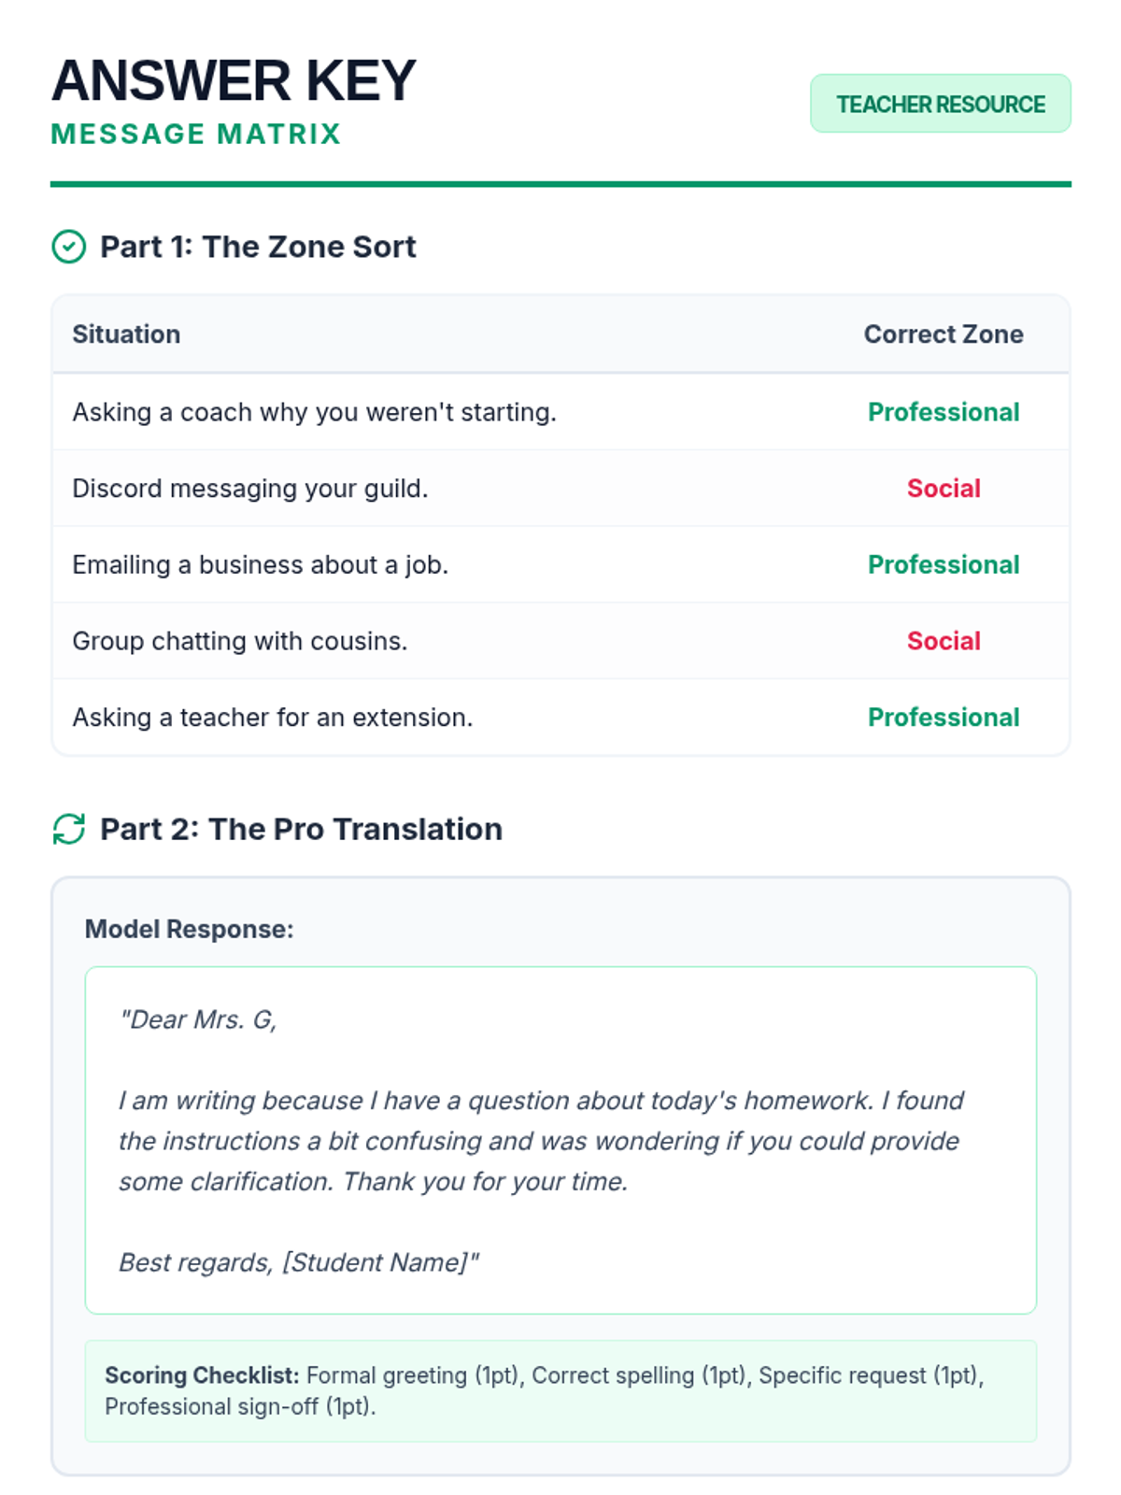Select the emailing a business row
Image resolution: width=1121 pixels, height=1495 pixels.
coord(260,565)
